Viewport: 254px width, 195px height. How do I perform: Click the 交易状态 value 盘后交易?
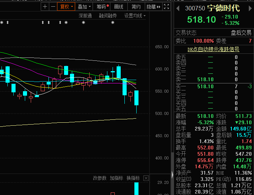click(241, 33)
